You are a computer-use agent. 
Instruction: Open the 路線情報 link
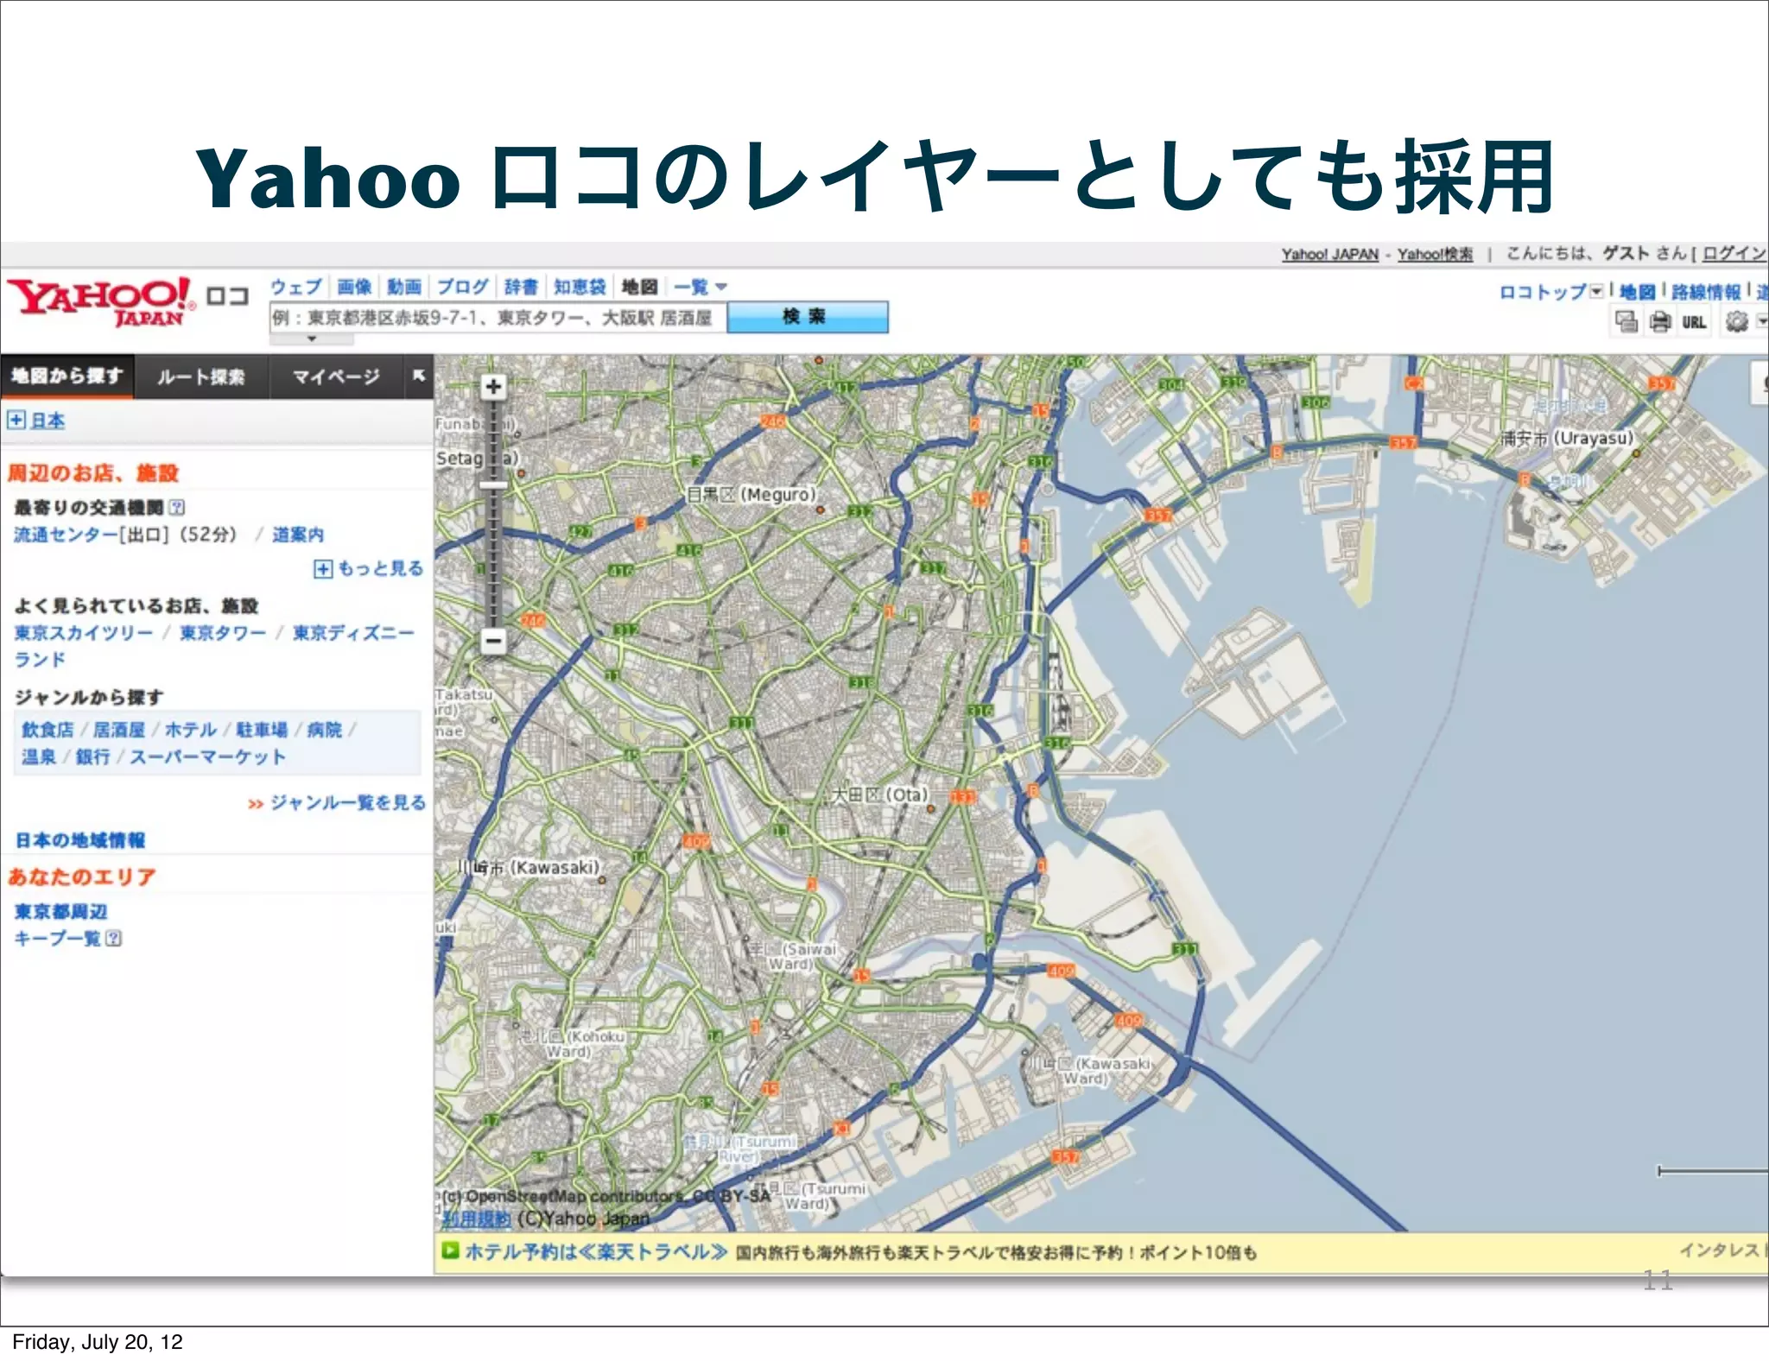tap(1706, 292)
